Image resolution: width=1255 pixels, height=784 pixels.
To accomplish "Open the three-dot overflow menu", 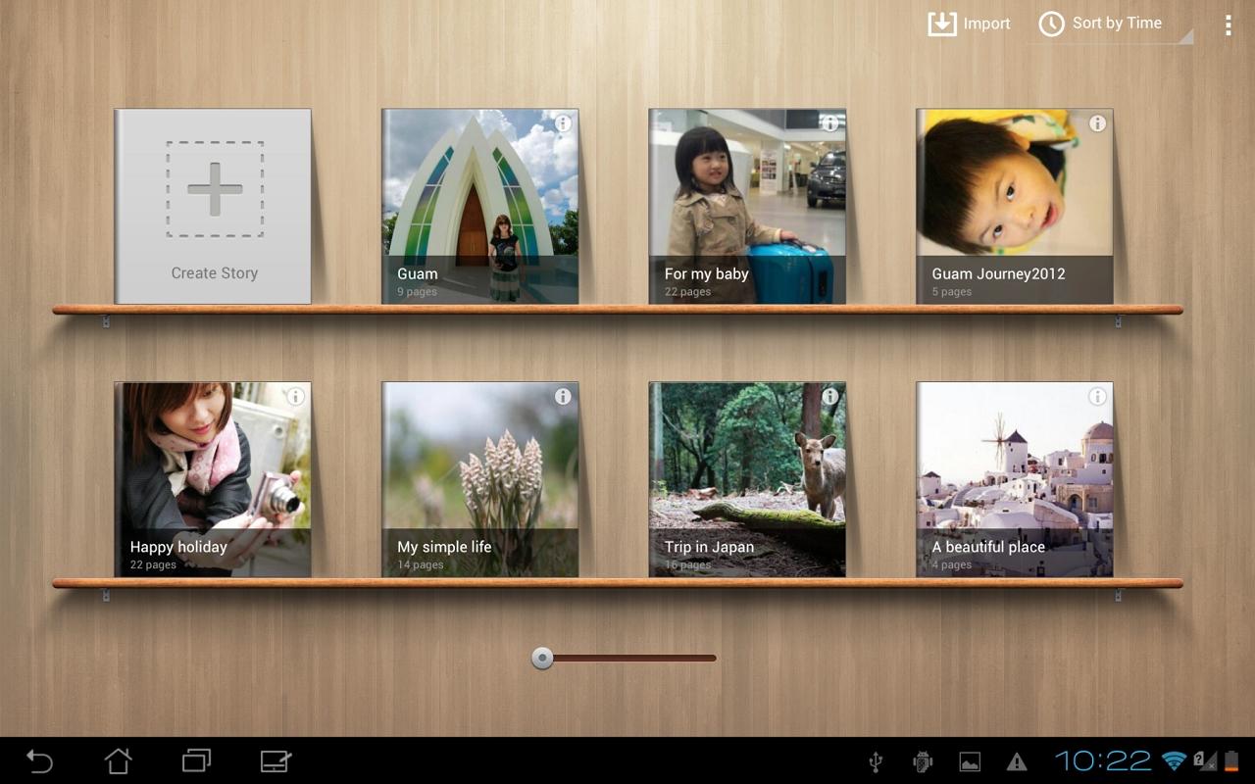I will (x=1228, y=24).
